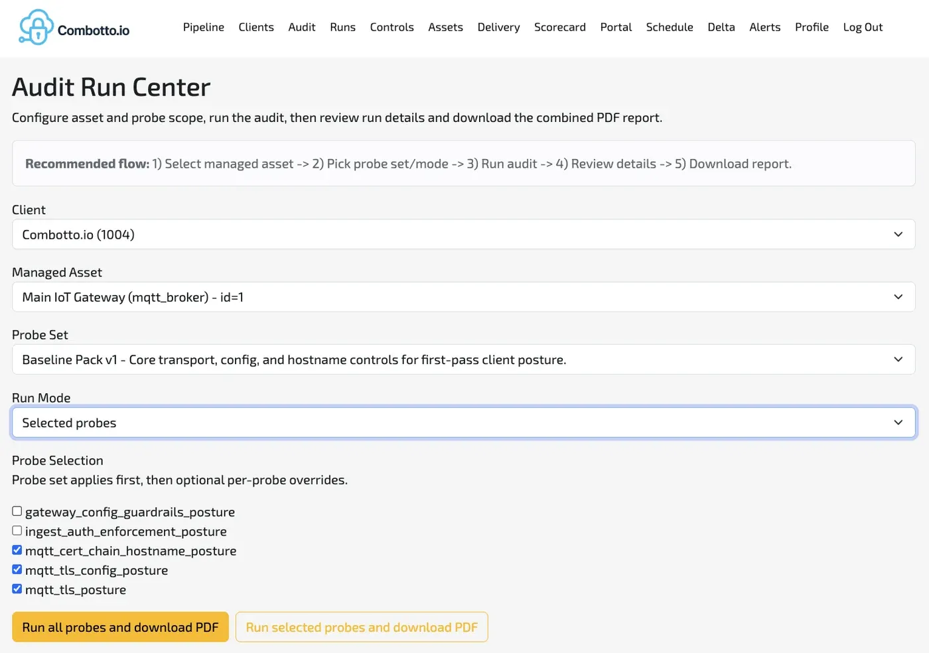Go to the Scorecard page
This screenshot has height=653, width=929.
pos(559,27)
